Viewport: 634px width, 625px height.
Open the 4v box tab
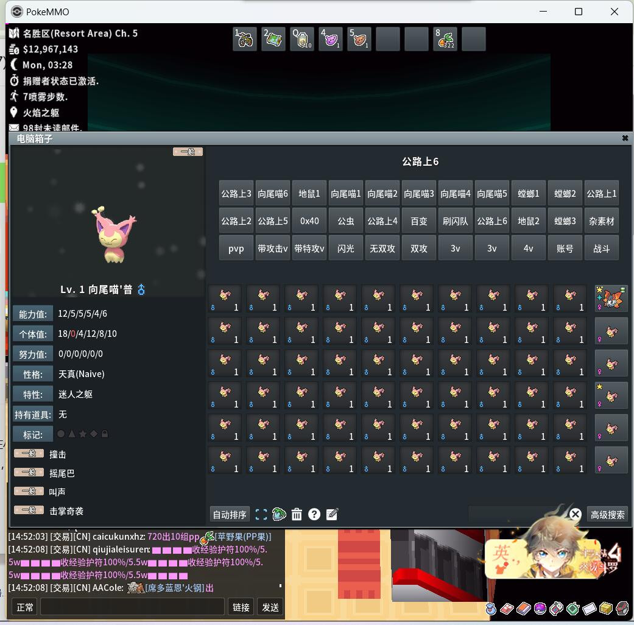pos(528,249)
